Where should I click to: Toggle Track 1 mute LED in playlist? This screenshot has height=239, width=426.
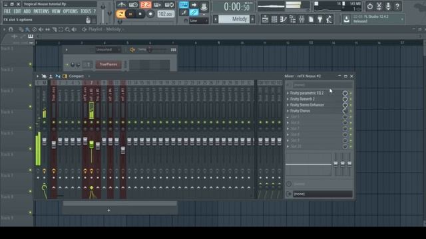pyautogui.click(x=31, y=64)
